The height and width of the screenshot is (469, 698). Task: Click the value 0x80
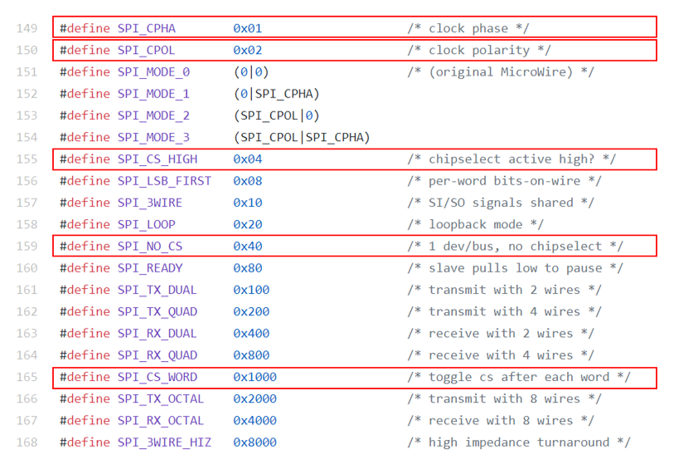coord(248,268)
